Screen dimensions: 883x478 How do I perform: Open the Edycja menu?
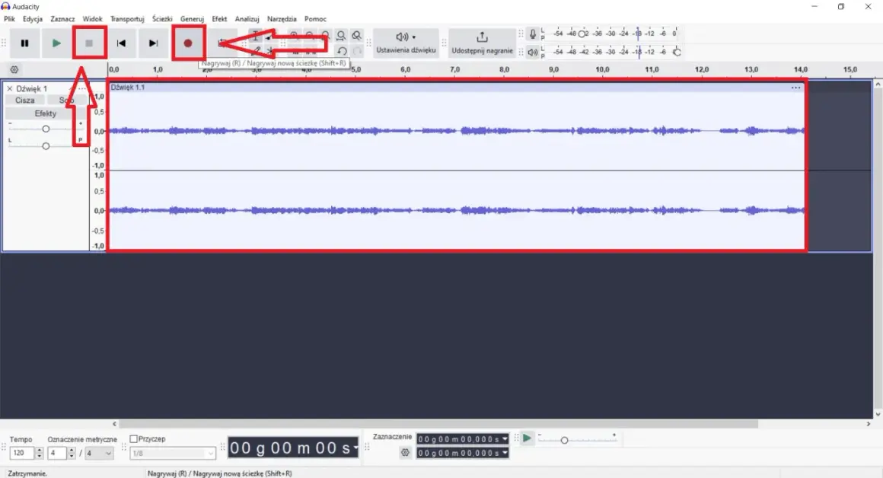[33, 19]
